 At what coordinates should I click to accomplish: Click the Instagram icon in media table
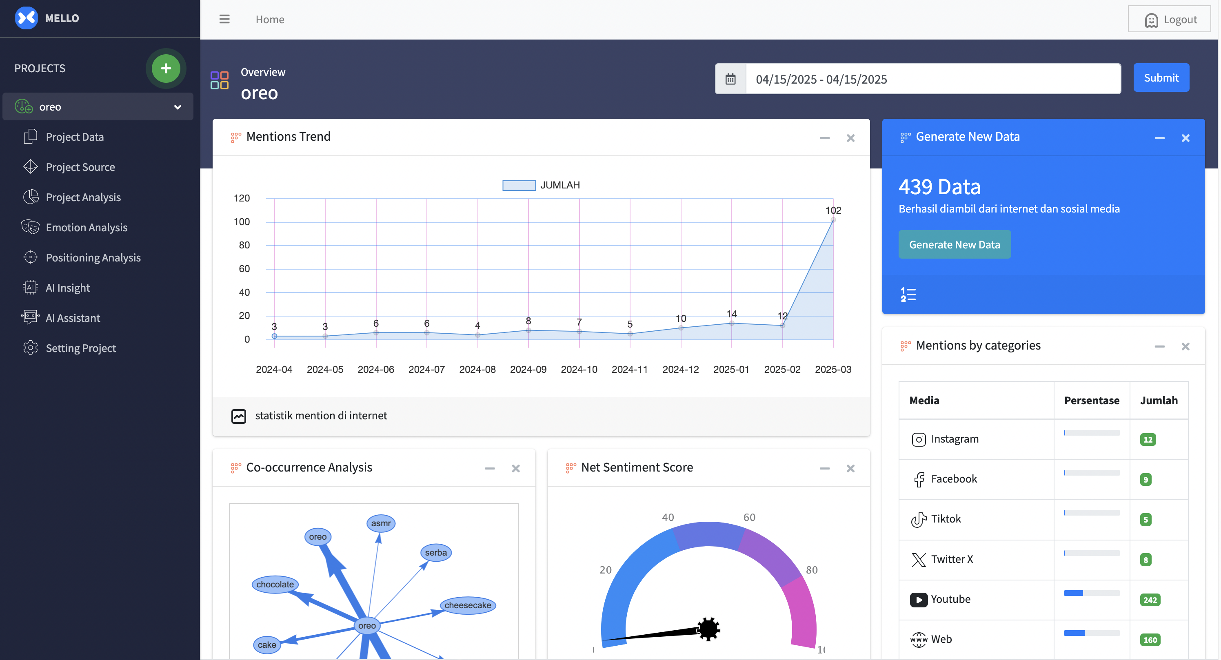[x=918, y=439]
